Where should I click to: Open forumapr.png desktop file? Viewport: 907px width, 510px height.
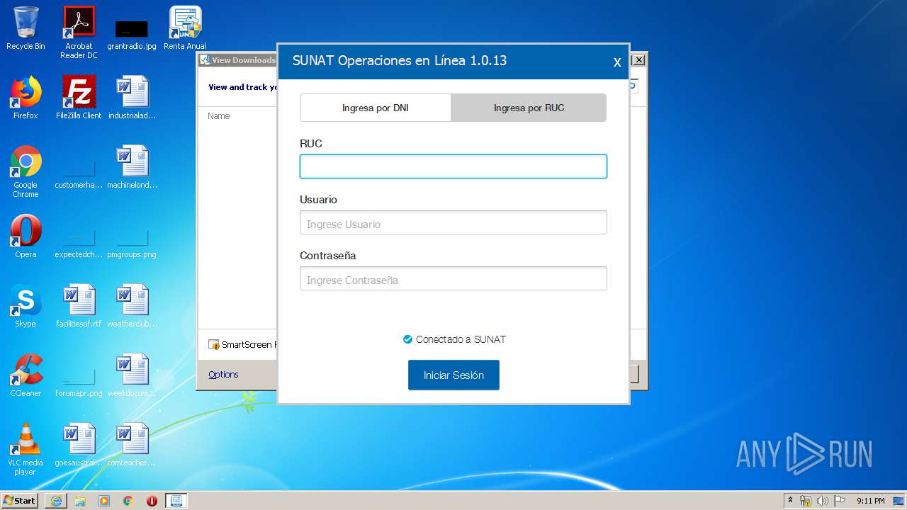[x=79, y=381]
